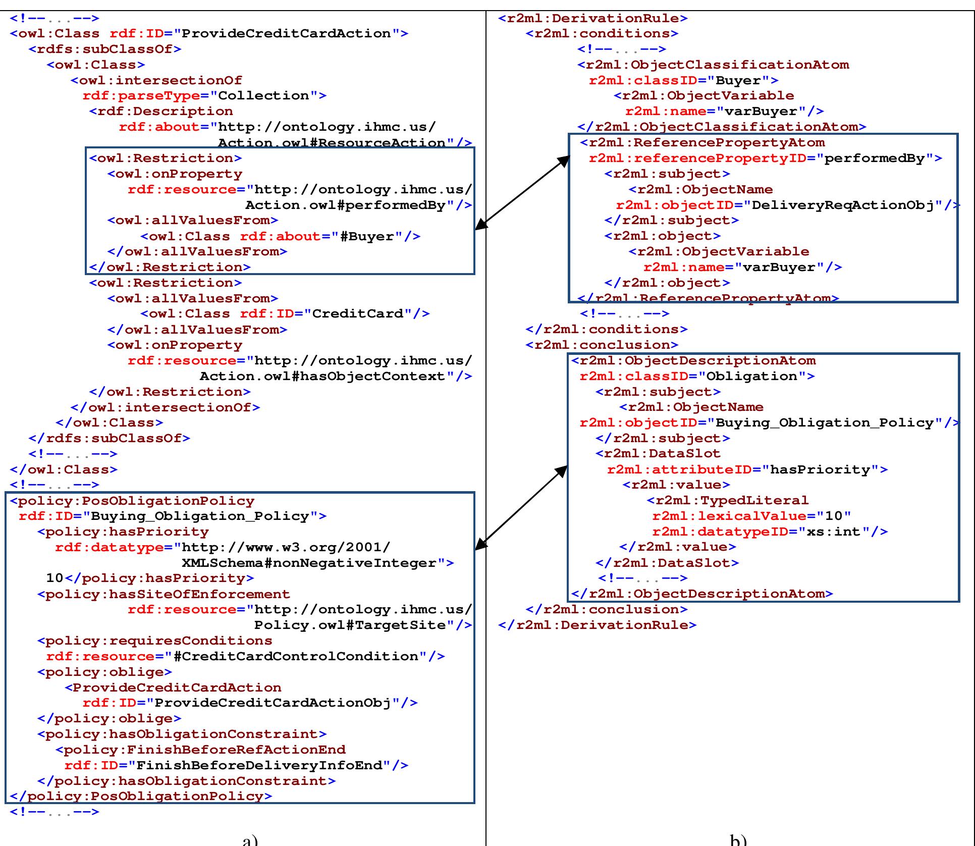Click the "ProvideCreditCardAction" class ID text

(x=287, y=34)
